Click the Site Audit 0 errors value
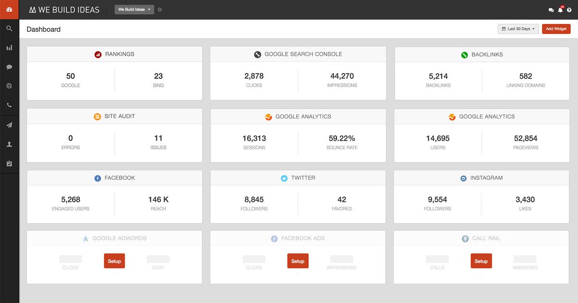This screenshot has width=578, height=303. coord(71,138)
